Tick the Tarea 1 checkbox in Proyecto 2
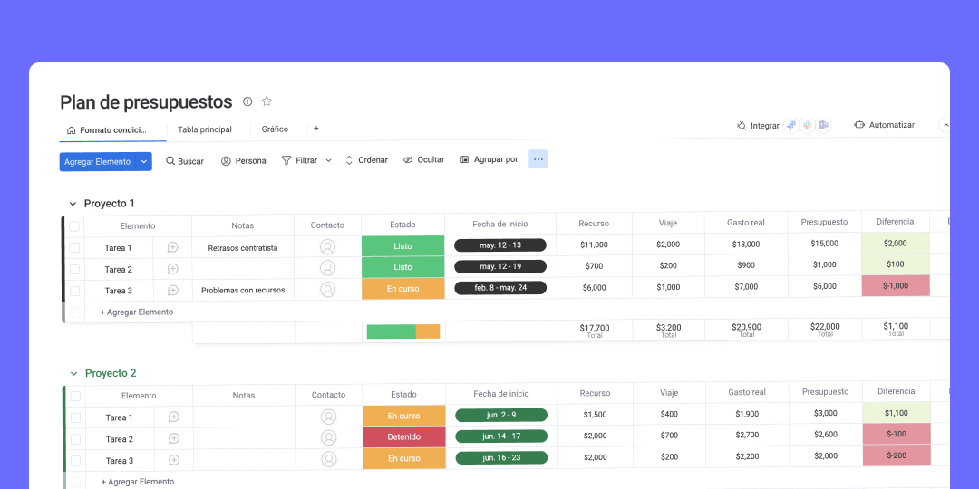 point(75,417)
